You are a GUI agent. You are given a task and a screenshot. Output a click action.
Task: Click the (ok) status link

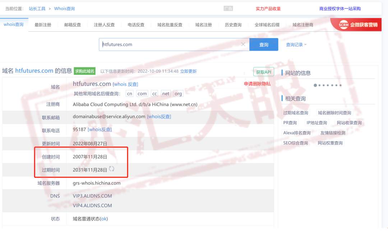[x=104, y=219]
